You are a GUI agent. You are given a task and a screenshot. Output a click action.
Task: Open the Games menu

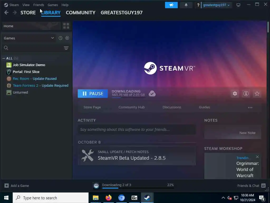point(53,5)
